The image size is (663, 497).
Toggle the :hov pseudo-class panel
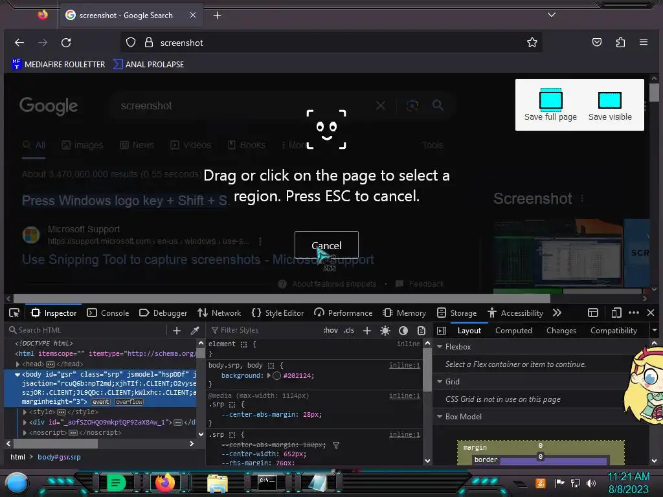[331, 331]
